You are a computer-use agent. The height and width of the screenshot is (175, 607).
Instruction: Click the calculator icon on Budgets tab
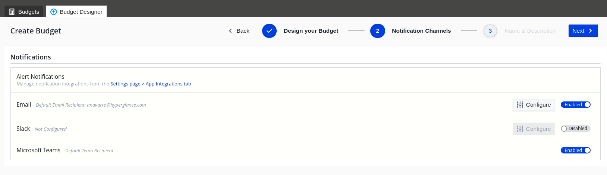click(12, 12)
